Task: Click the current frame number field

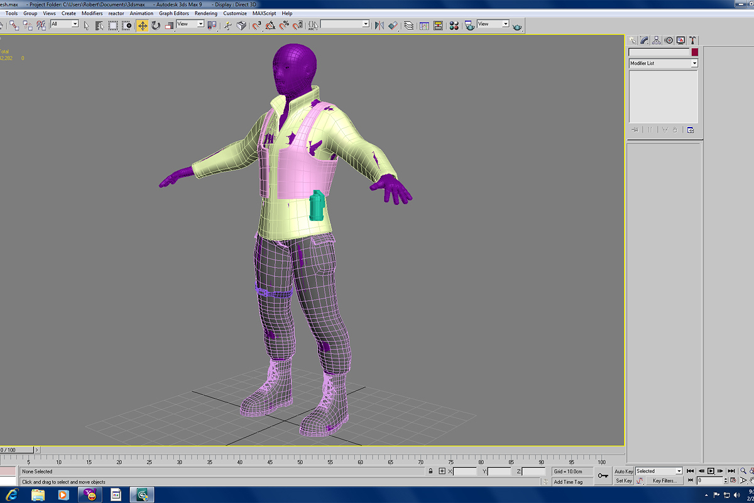Action: click(x=709, y=481)
